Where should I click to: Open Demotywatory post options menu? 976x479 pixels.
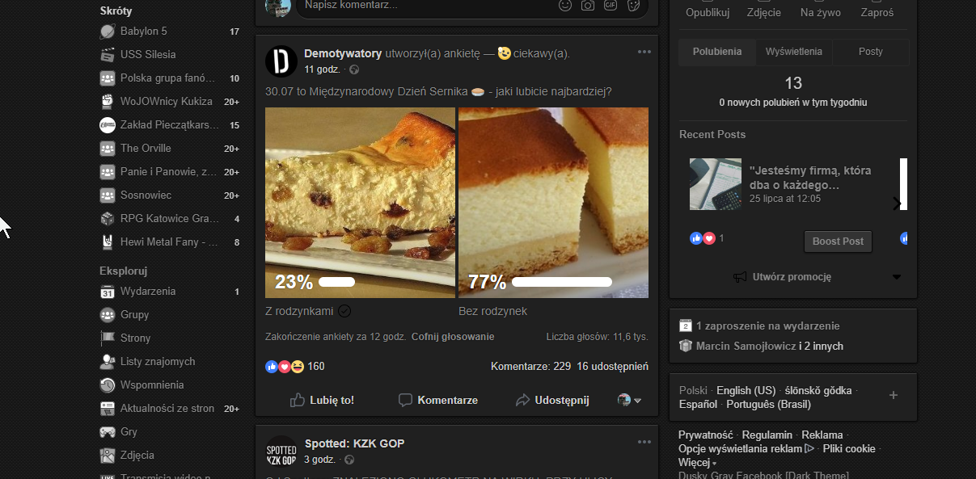pos(644,53)
